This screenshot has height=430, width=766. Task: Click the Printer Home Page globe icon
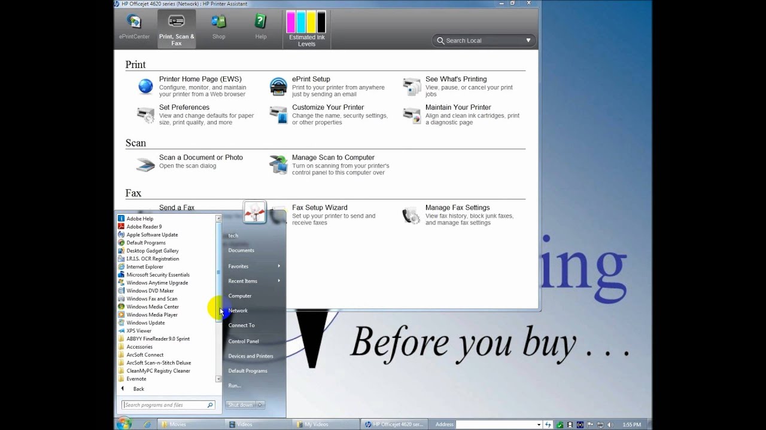(145, 87)
